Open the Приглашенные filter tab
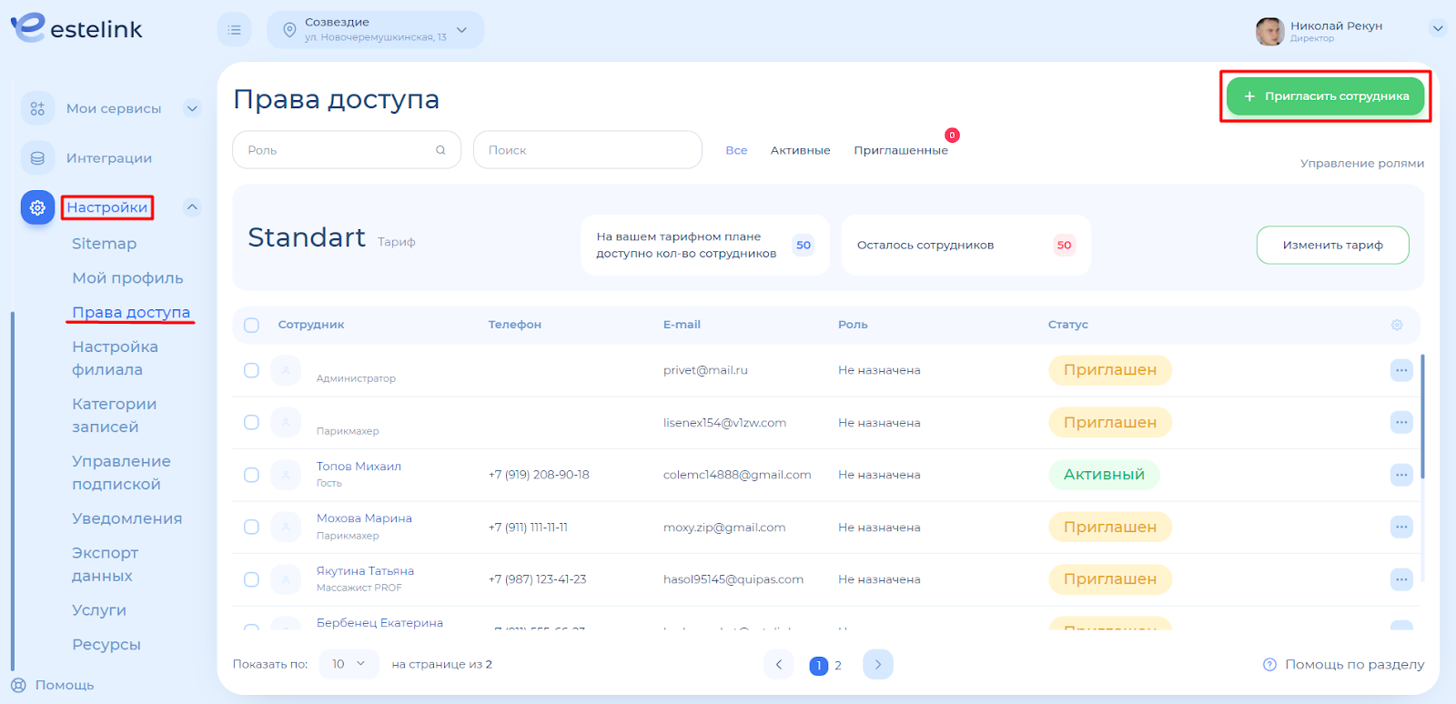1456x704 pixels. pyautogui.click(x=900, y=150)
